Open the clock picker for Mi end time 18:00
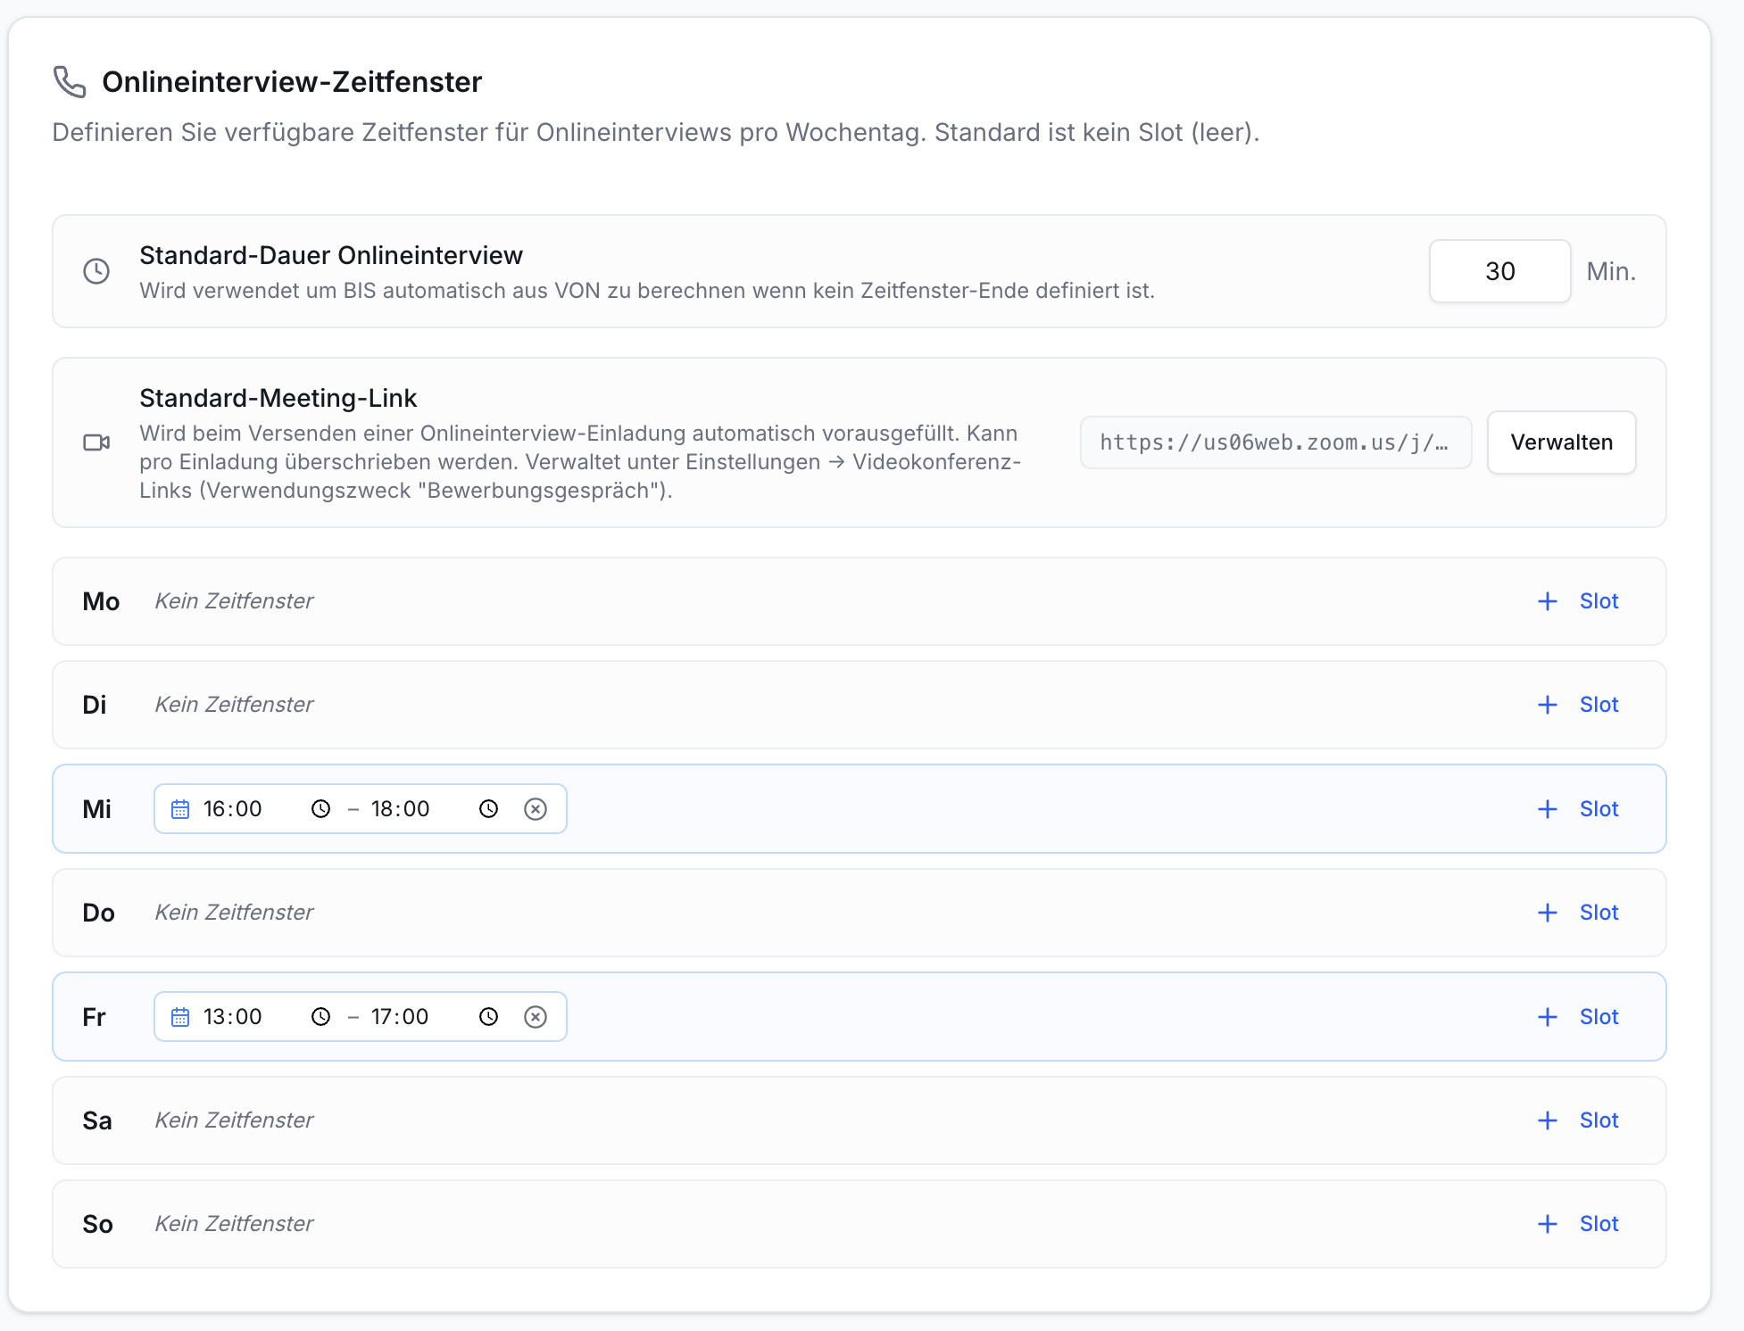Image resolution: width=1744 pixels, height=1331 pixels. coord(488,809)
